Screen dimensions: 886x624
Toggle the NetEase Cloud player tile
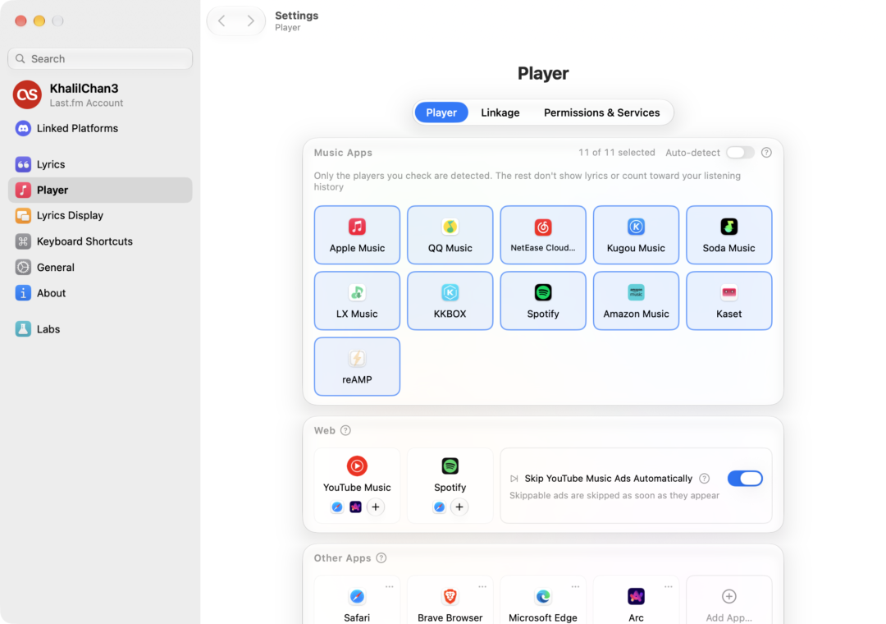click(542, 235)
